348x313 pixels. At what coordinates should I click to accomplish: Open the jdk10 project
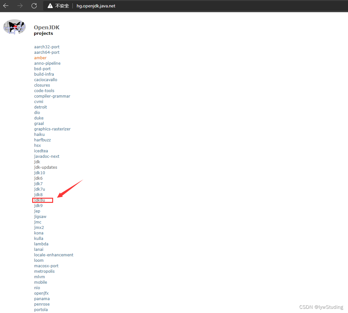click(40, 173)
